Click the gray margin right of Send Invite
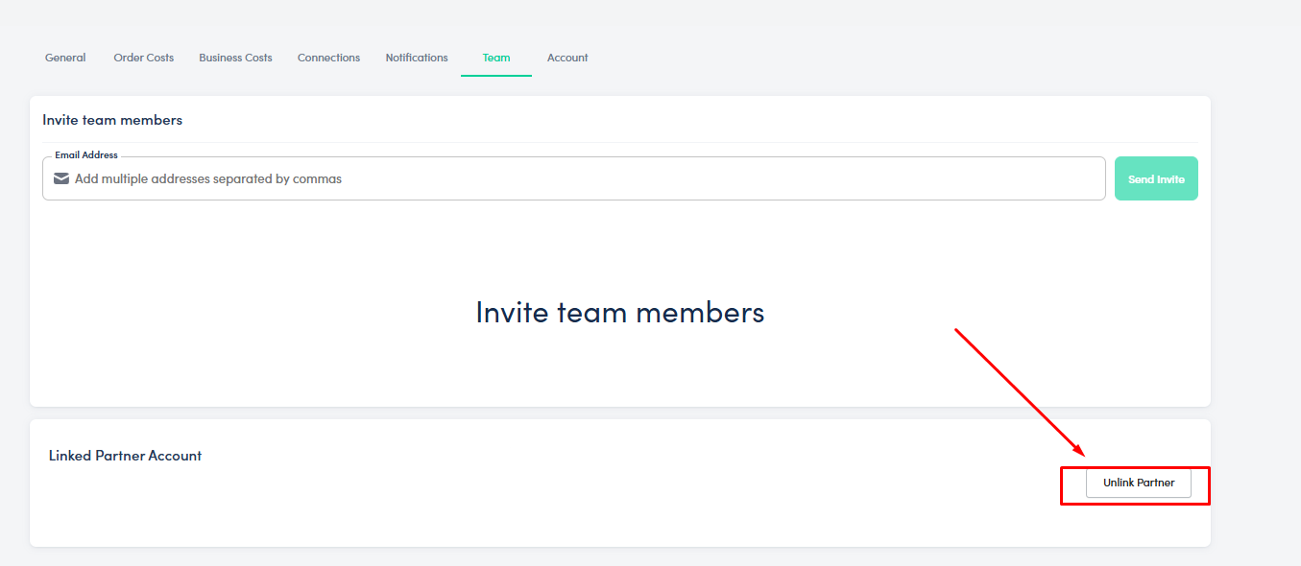The height and width of the screenshot is (566, 1301). coord(1253,178)
